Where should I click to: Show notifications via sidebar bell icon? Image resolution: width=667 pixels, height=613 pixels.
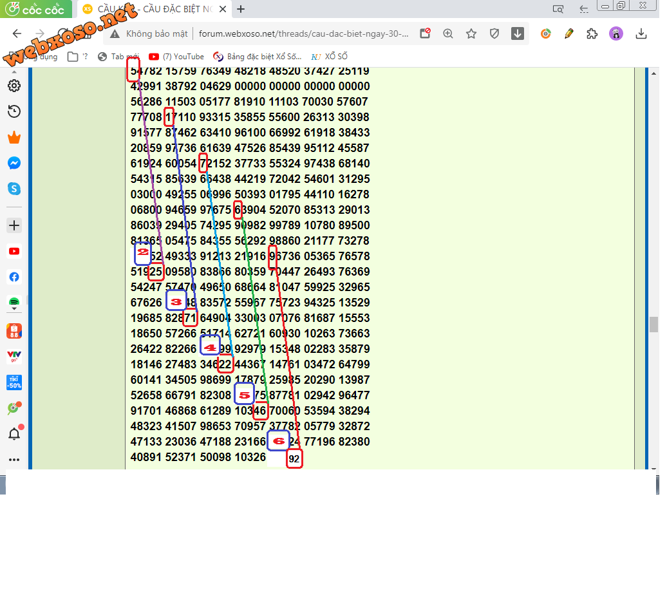[14, 434]
